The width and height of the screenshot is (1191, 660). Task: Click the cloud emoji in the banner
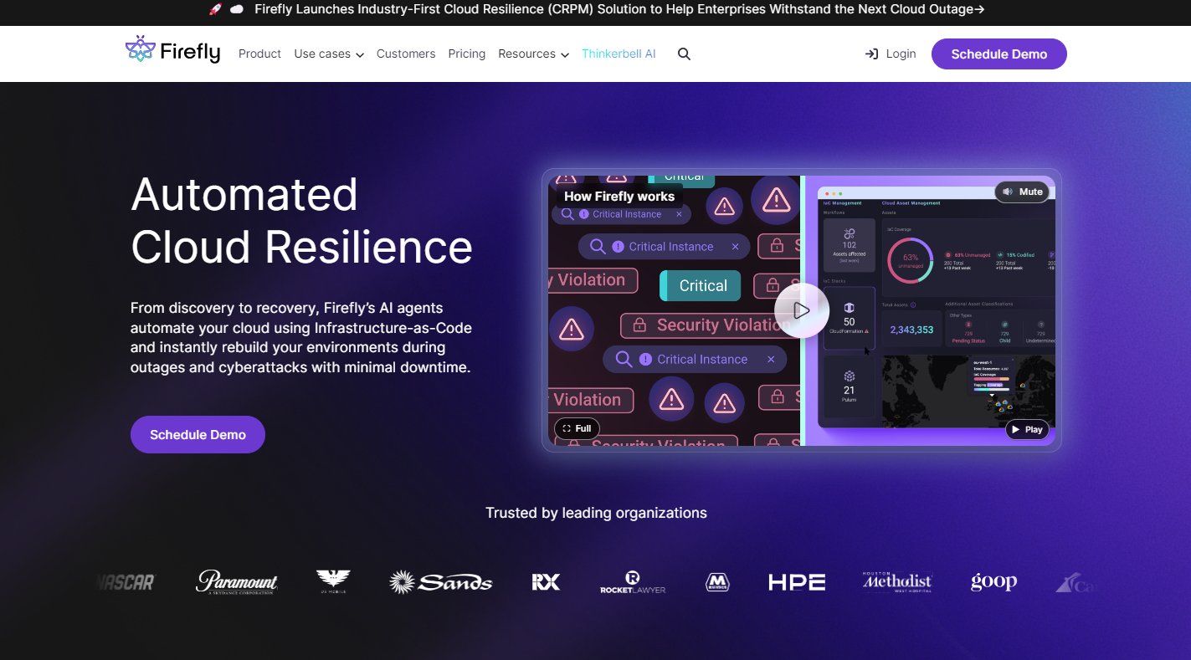coord(237,9)
